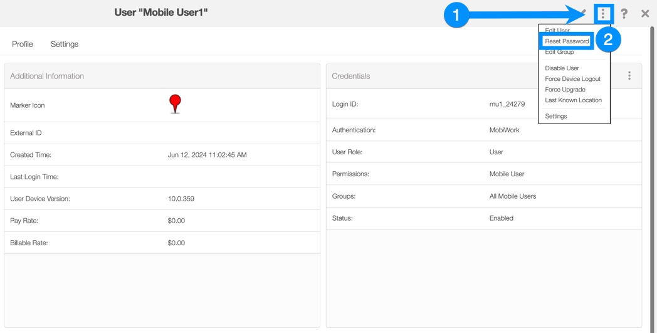657x333 pixels.
Task: Open Last Known Location from menu
Action: click(x=573, y=100)
